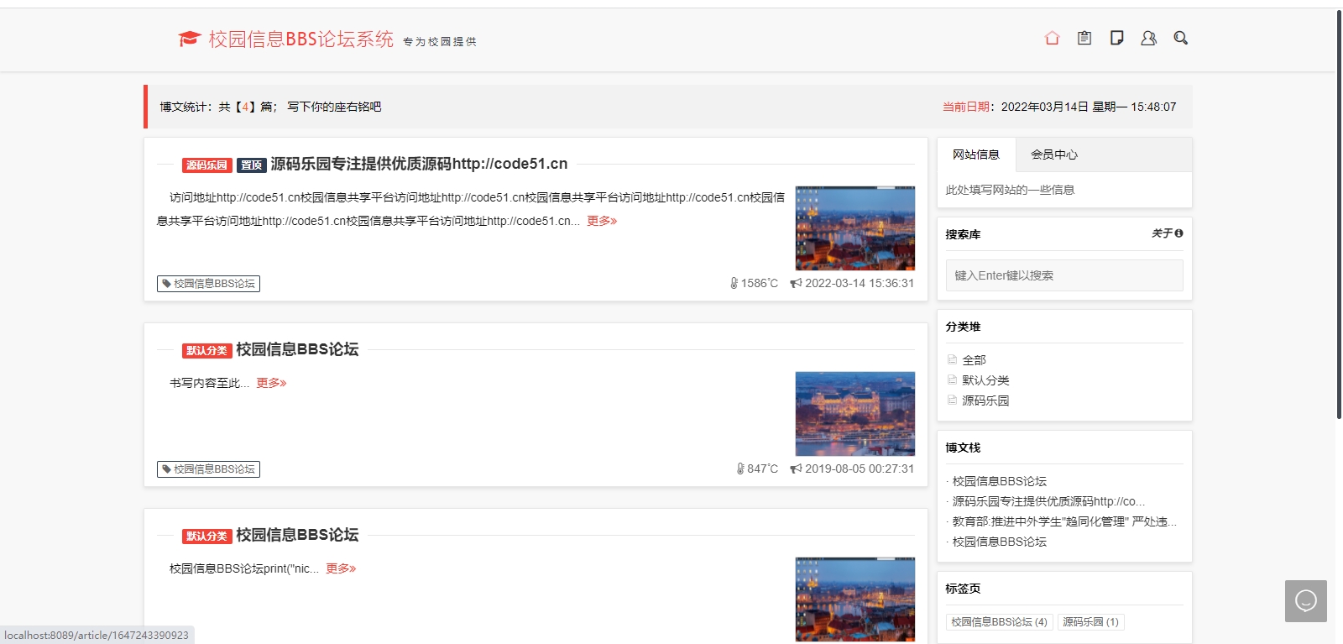Open third article titled 校园信息BBS论坛
The image size is (1343, 644).
pos(297,535)
